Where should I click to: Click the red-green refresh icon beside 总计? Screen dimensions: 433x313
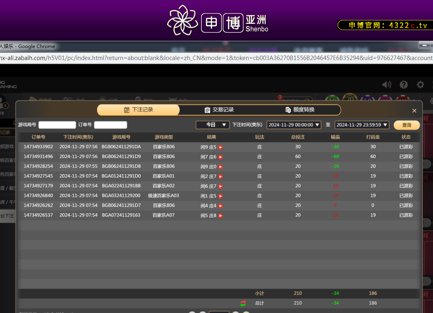point(243,303)
